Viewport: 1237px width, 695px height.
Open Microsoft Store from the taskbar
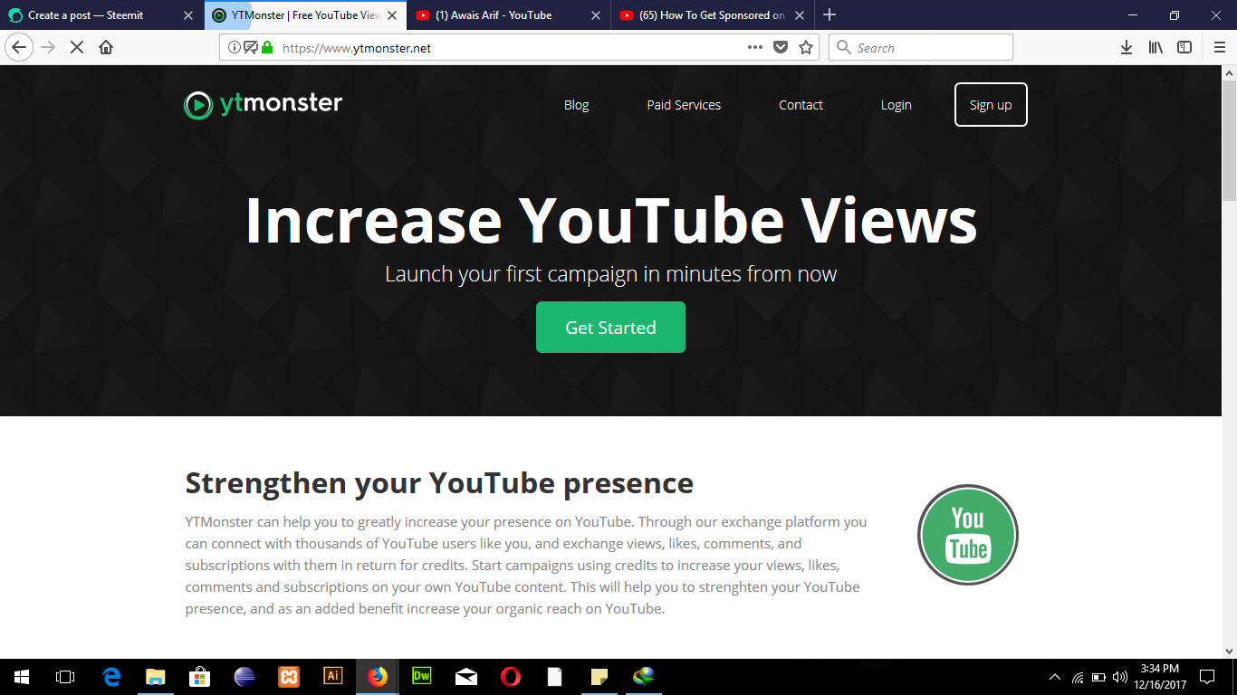(x=200, y=676)
